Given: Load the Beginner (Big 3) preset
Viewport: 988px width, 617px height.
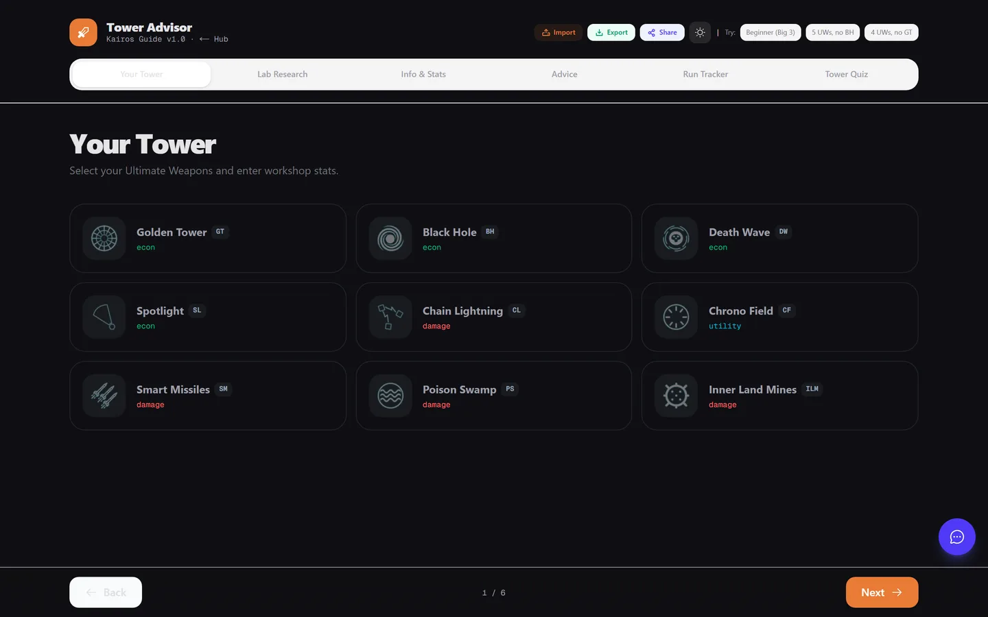Looking at the screenshot, I should click(771, 32).
